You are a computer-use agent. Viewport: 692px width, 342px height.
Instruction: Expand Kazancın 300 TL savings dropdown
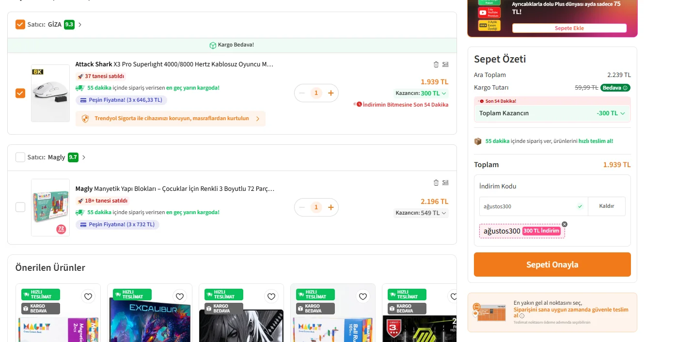click(x=421, y=93)
